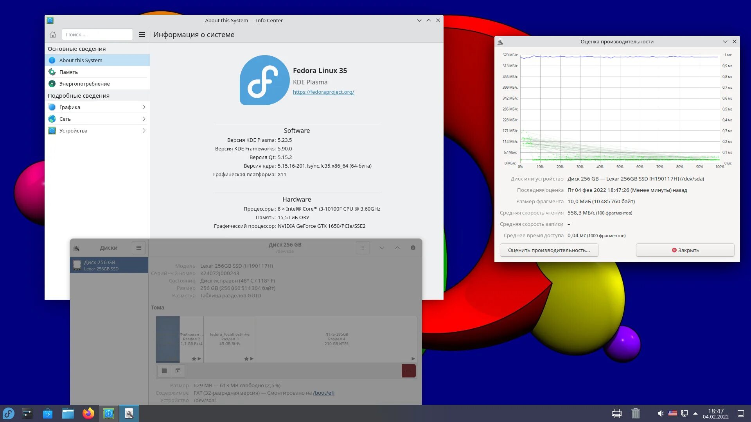This screenshot has height=422, width=751.
Task: Select the selected blue partition block
Action: pos(168,339)
